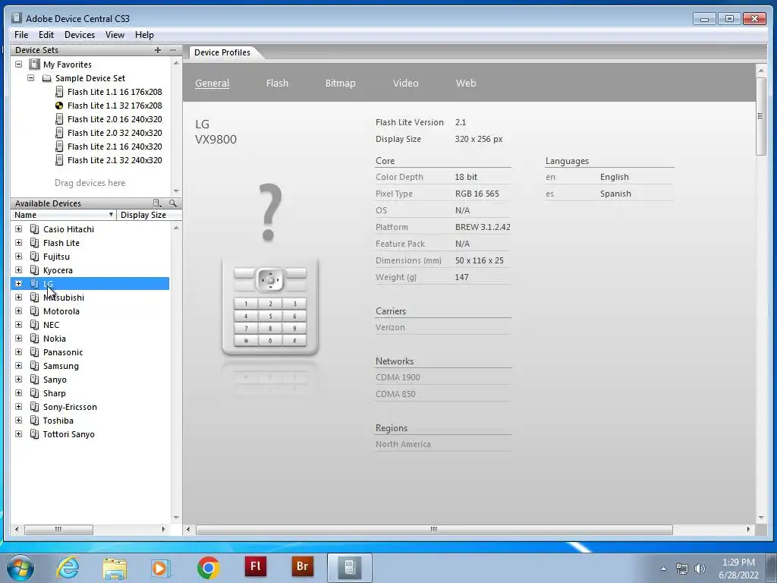Collapse the Sample Device Set node
Image resolution: width=777 pixels, height=583 pixels.
point(30,78)
